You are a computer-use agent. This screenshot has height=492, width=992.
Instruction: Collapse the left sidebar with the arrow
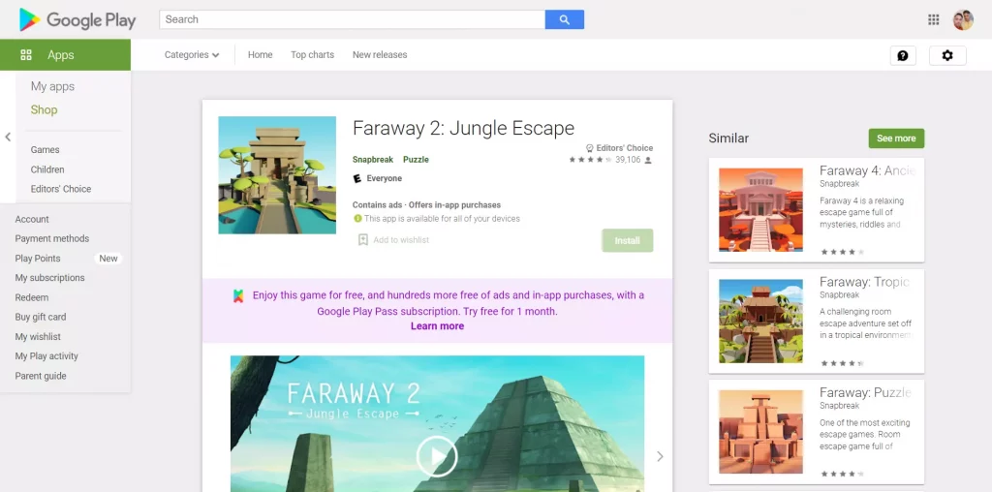point(8,137)
